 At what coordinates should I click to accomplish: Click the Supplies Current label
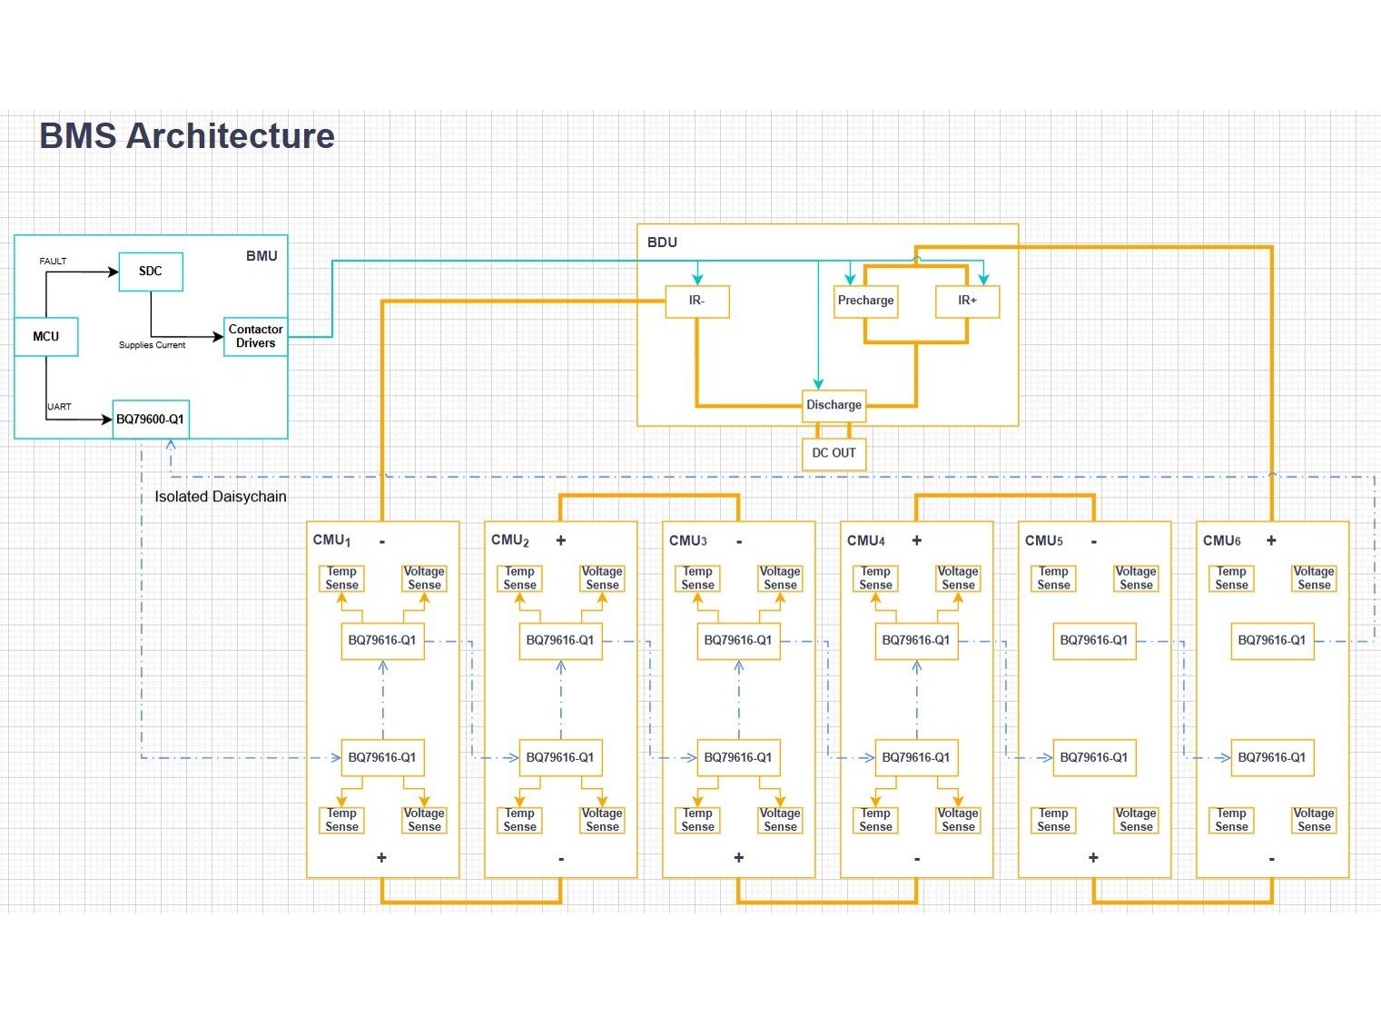point(152,345)
